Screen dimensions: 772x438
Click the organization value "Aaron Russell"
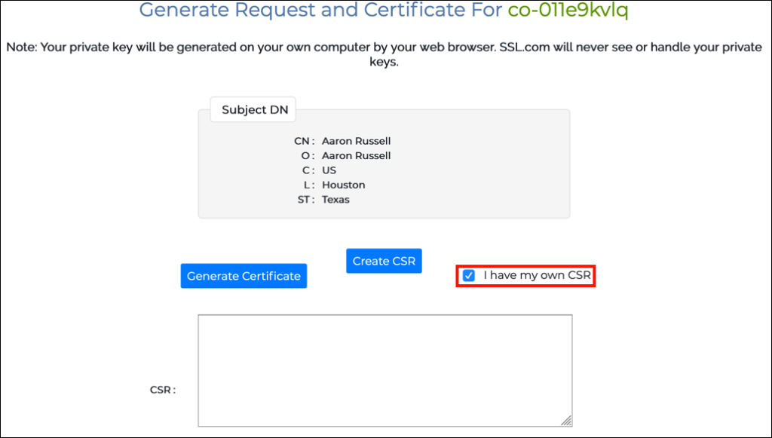pos(356,155)
